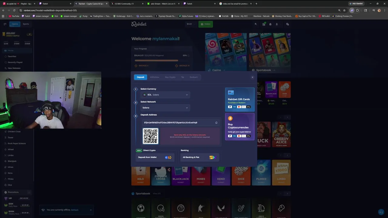Copy the deposit address using the copy icon

216,123
